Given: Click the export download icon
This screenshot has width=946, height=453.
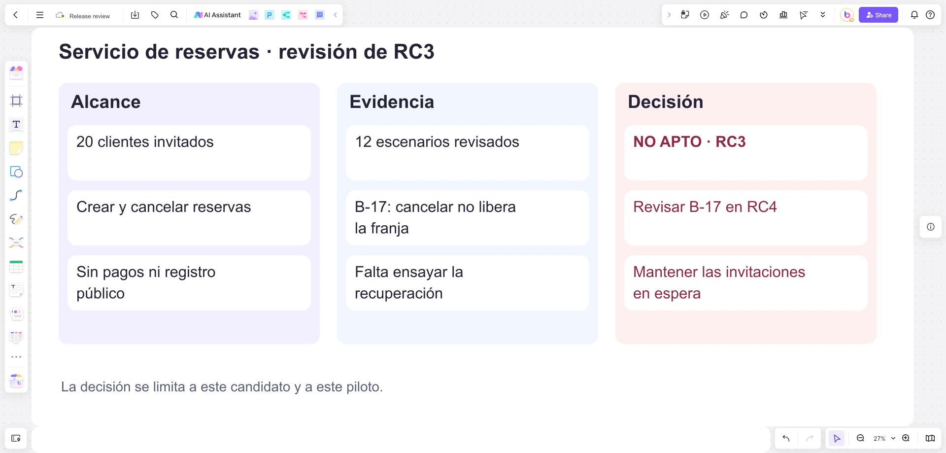Looking at the screenshot, I should [x=135, y=15].
